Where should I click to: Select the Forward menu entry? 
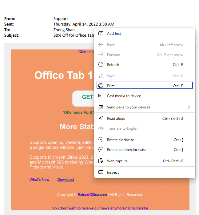pyautogui.click(x=145, y=55)
